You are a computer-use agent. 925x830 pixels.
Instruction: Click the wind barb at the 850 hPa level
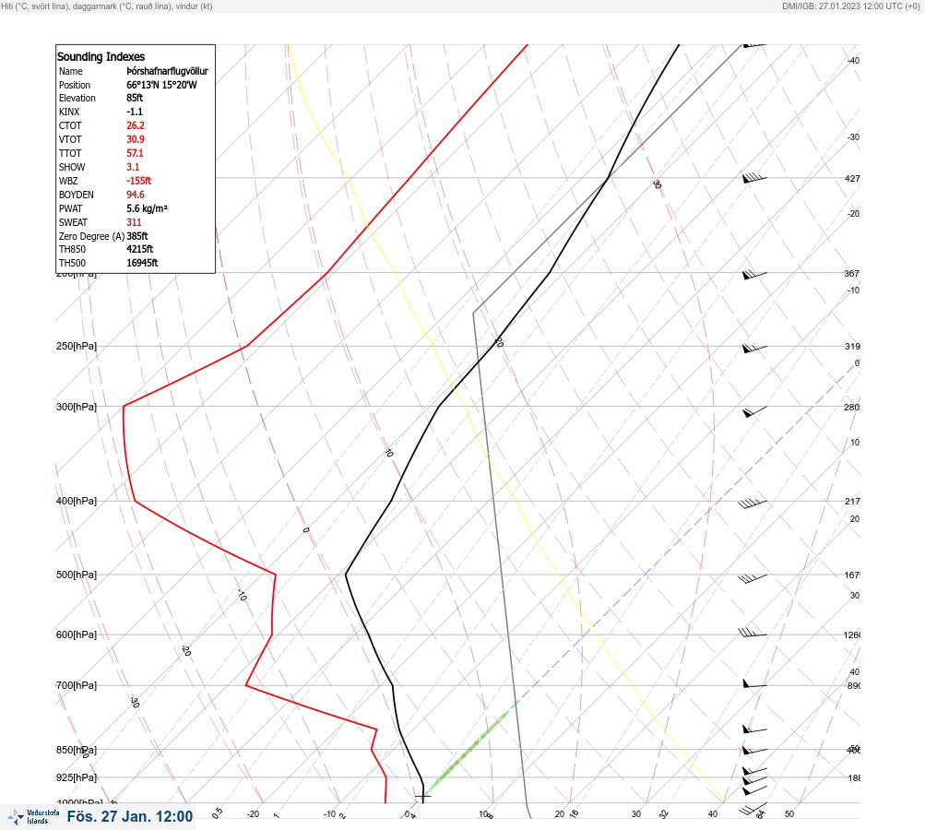[754, 750]
